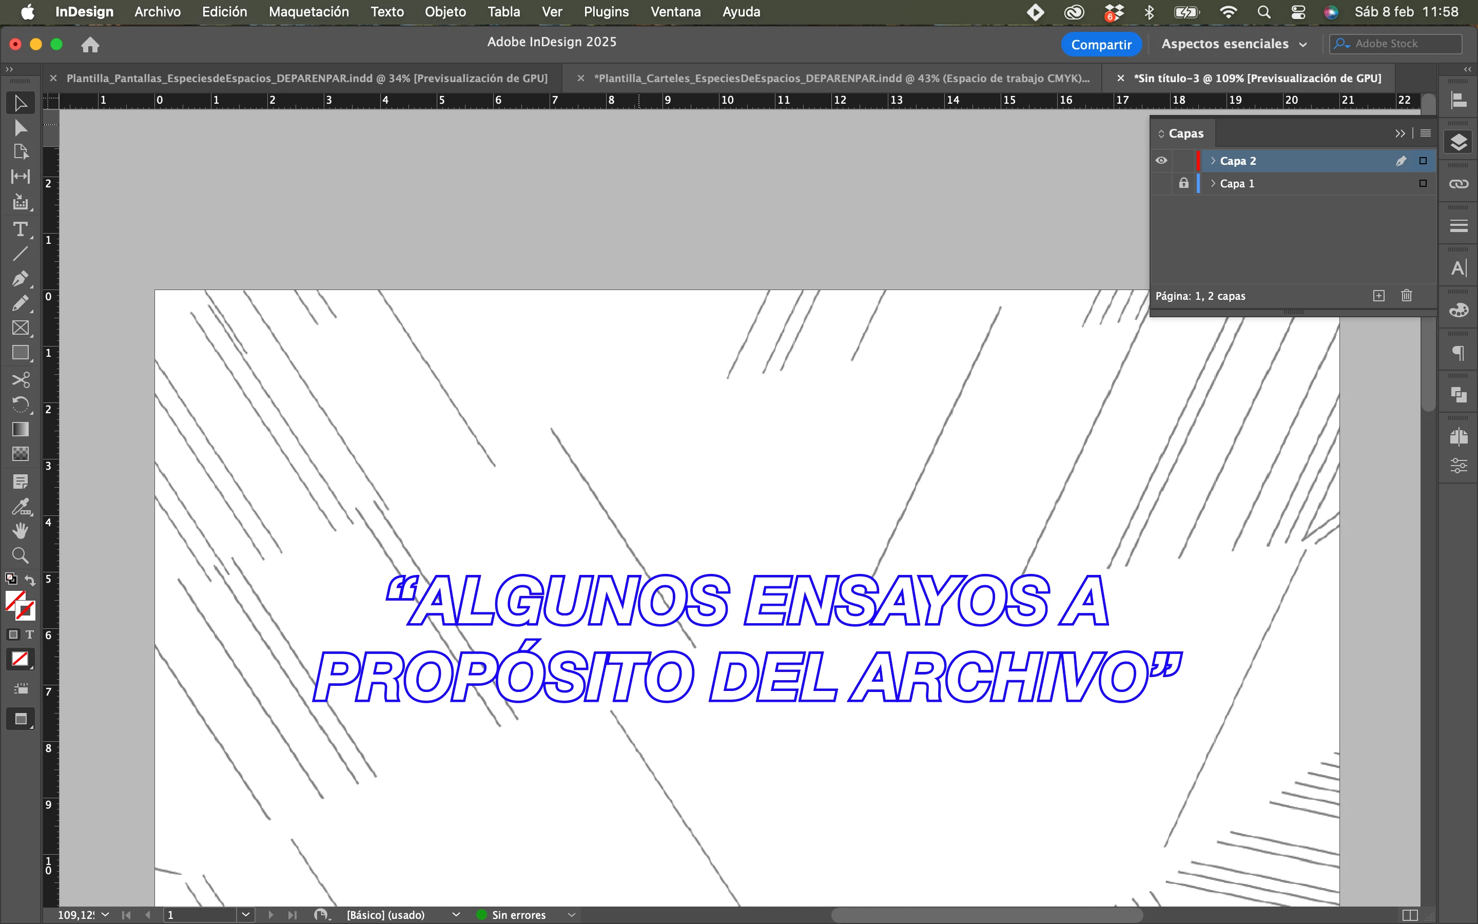Delete selected layer with trash icon
Image resolution: width=1478 pixels, height=924 pixels.
coord(1407,296)
